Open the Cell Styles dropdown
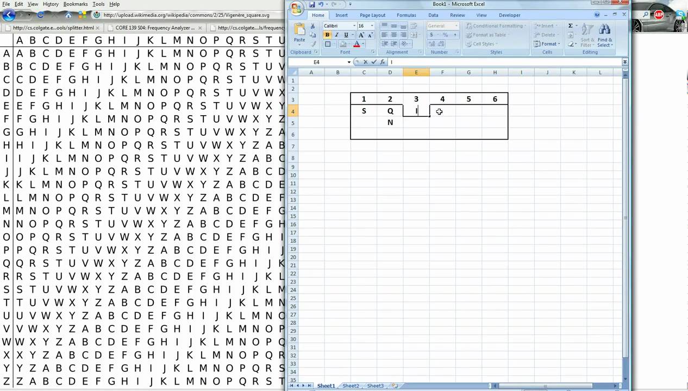This screenshot has width=688, height=391. pyautogui.click(x=481, y=44)
